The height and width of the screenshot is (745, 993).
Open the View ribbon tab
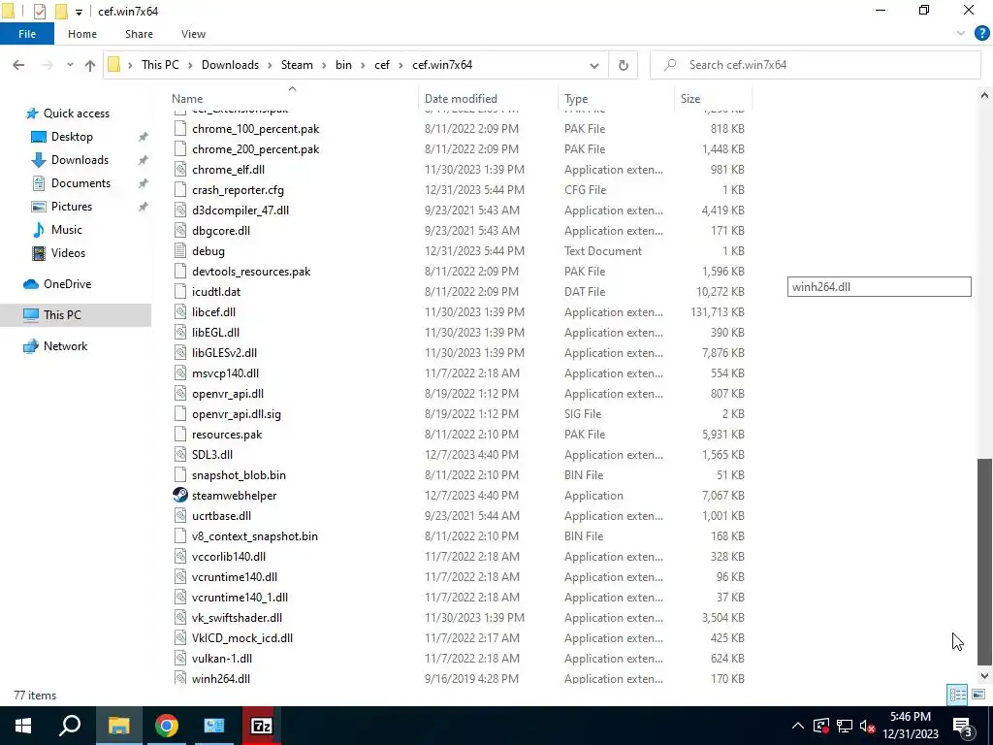click(193, 34)
